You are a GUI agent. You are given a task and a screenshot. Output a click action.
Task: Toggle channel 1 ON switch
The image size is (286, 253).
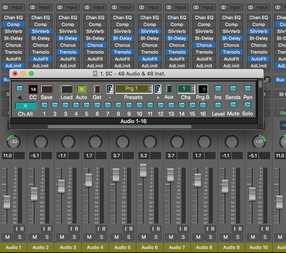[44, 105]
